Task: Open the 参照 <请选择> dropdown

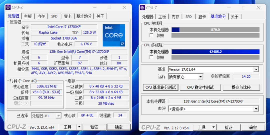Action: [256, 109]
